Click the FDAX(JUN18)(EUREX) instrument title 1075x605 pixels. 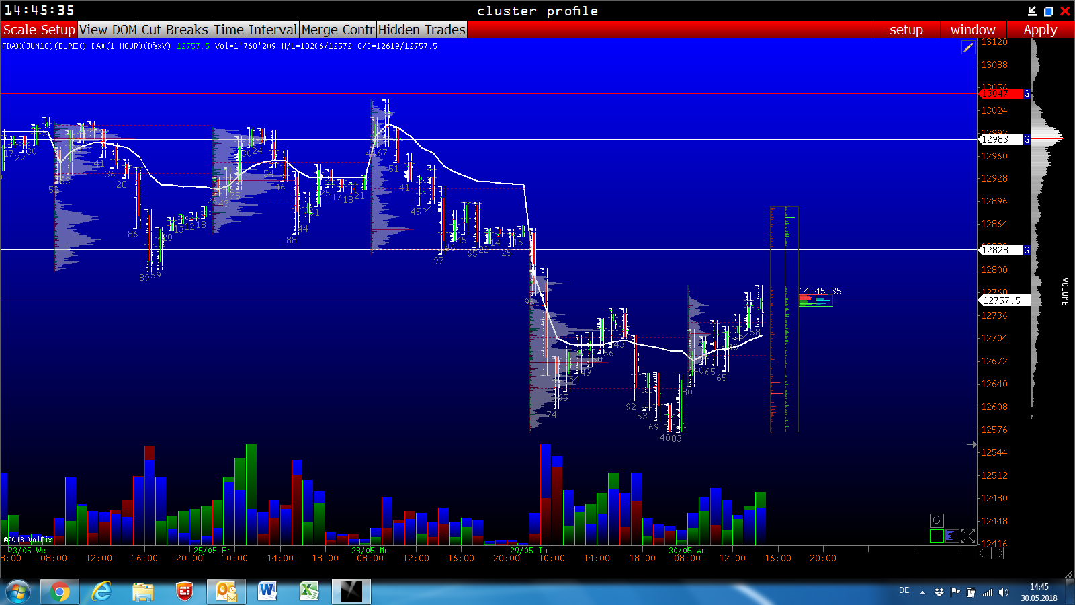click(x=44, y=46)
